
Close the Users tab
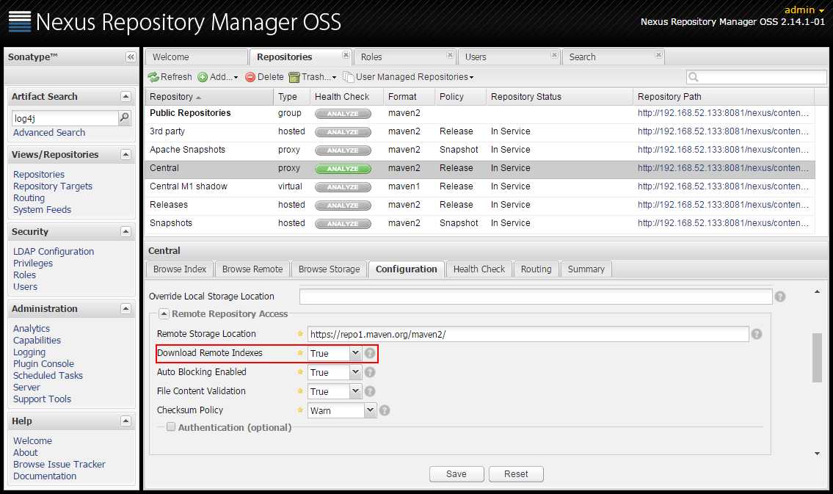(554, 55)
